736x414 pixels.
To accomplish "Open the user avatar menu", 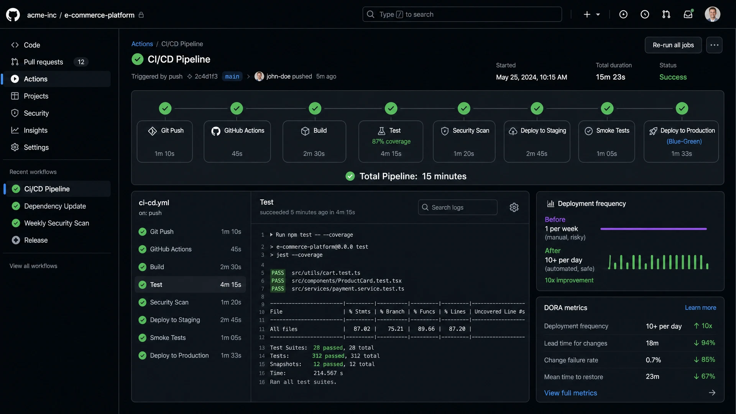I will pos(712,14).
